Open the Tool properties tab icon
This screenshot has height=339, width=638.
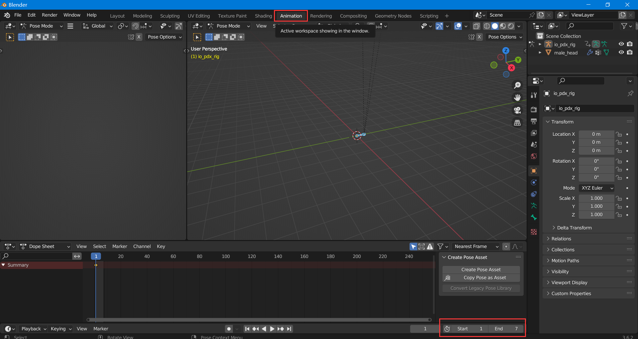(x=534, y=95)
